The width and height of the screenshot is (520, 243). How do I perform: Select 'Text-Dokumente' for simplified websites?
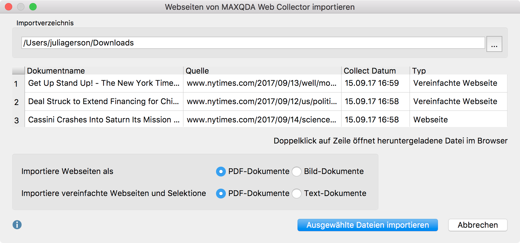[296, 194]
